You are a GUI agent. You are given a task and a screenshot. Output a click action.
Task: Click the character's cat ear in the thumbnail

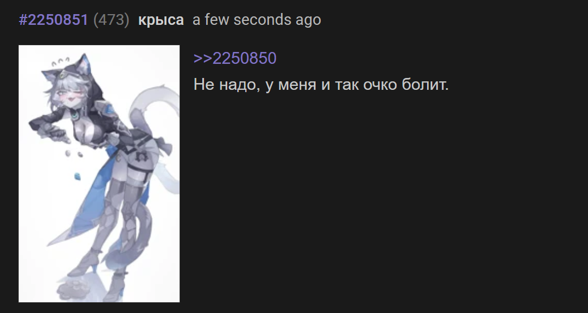[85, 63]
